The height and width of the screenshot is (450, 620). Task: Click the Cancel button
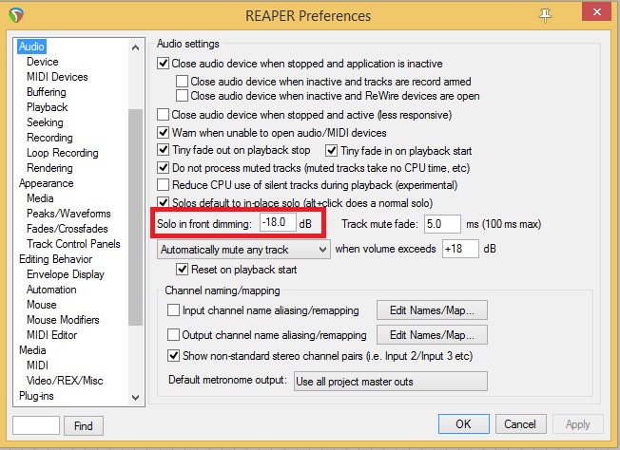pyautogui.click(x=520, y=424)
